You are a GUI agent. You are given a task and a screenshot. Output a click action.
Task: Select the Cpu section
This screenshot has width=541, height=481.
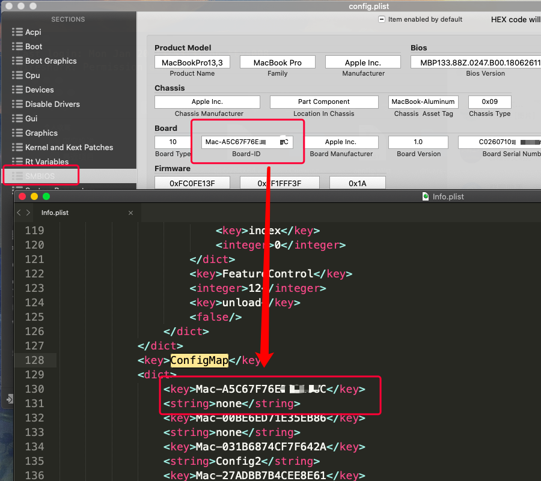(x=32, y=76)
